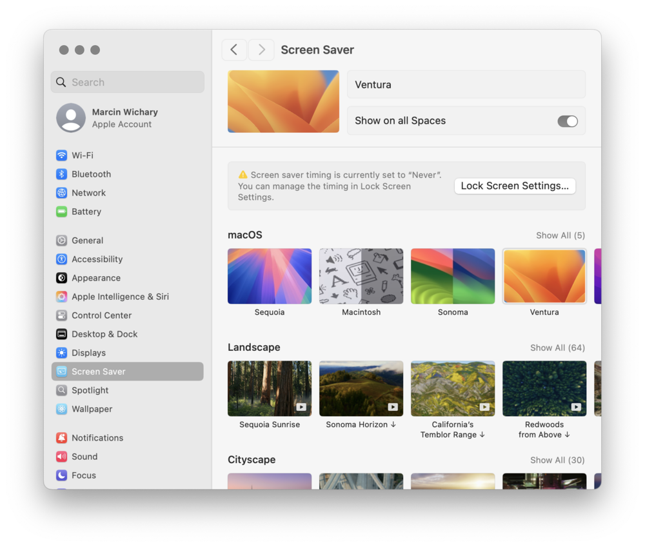Select the Macintosh screen saver thumbnail
This screenshot has height=547, width=645.
coord(361,276)
